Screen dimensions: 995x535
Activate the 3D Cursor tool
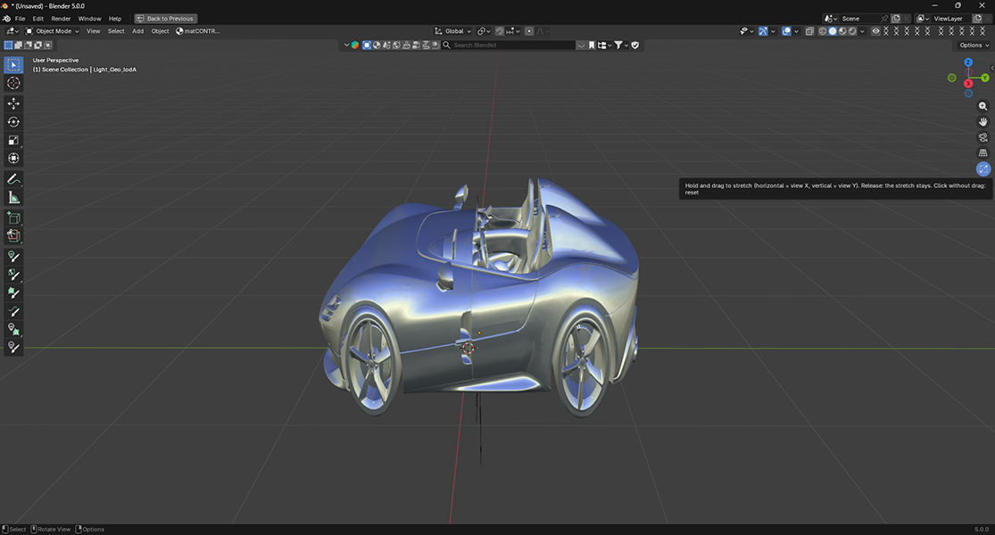pyautogui.click(x=13, y=83)
